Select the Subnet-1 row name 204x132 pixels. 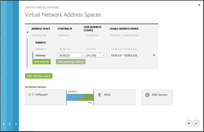(x=41, y=49)
